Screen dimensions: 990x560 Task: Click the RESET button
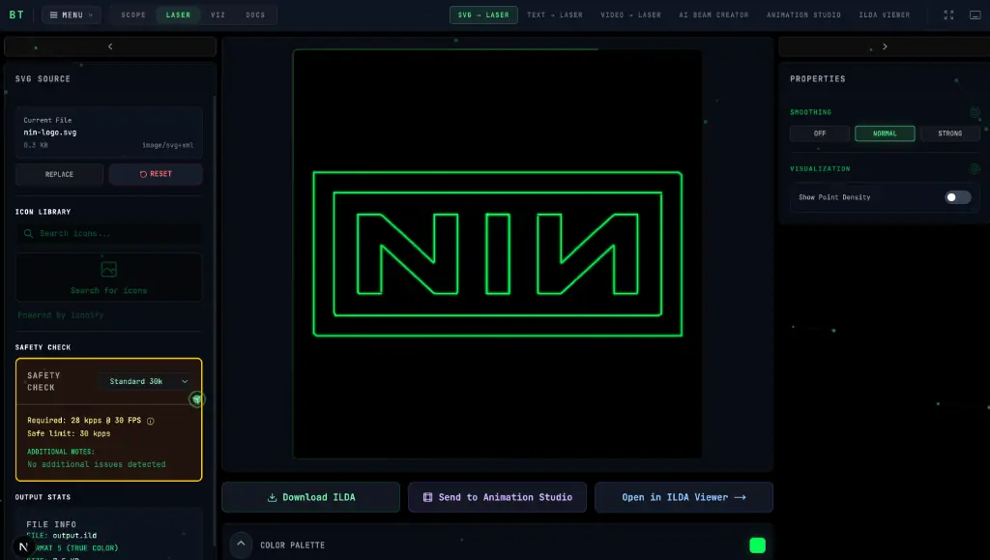coord(156,174)
